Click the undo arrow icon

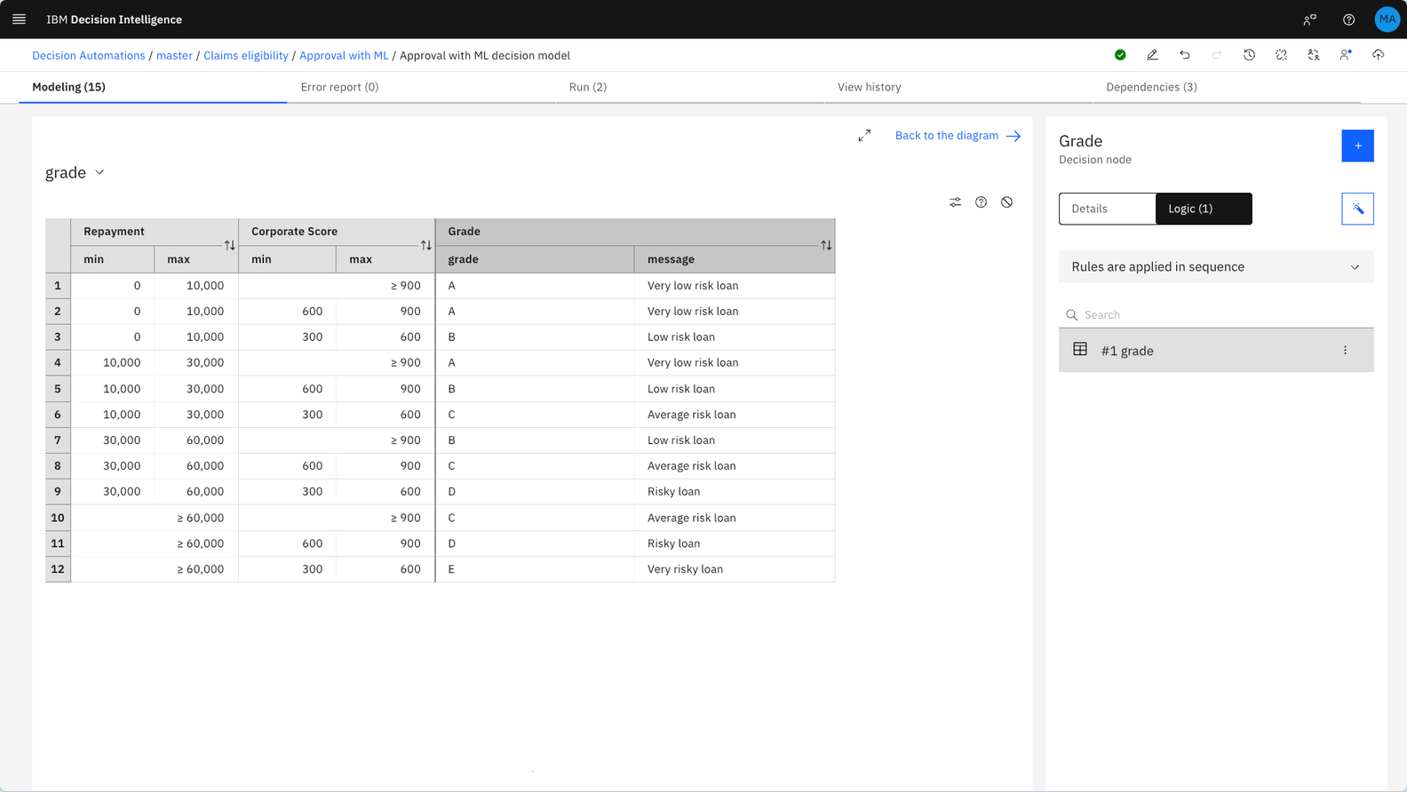(x=1184, y=55)
